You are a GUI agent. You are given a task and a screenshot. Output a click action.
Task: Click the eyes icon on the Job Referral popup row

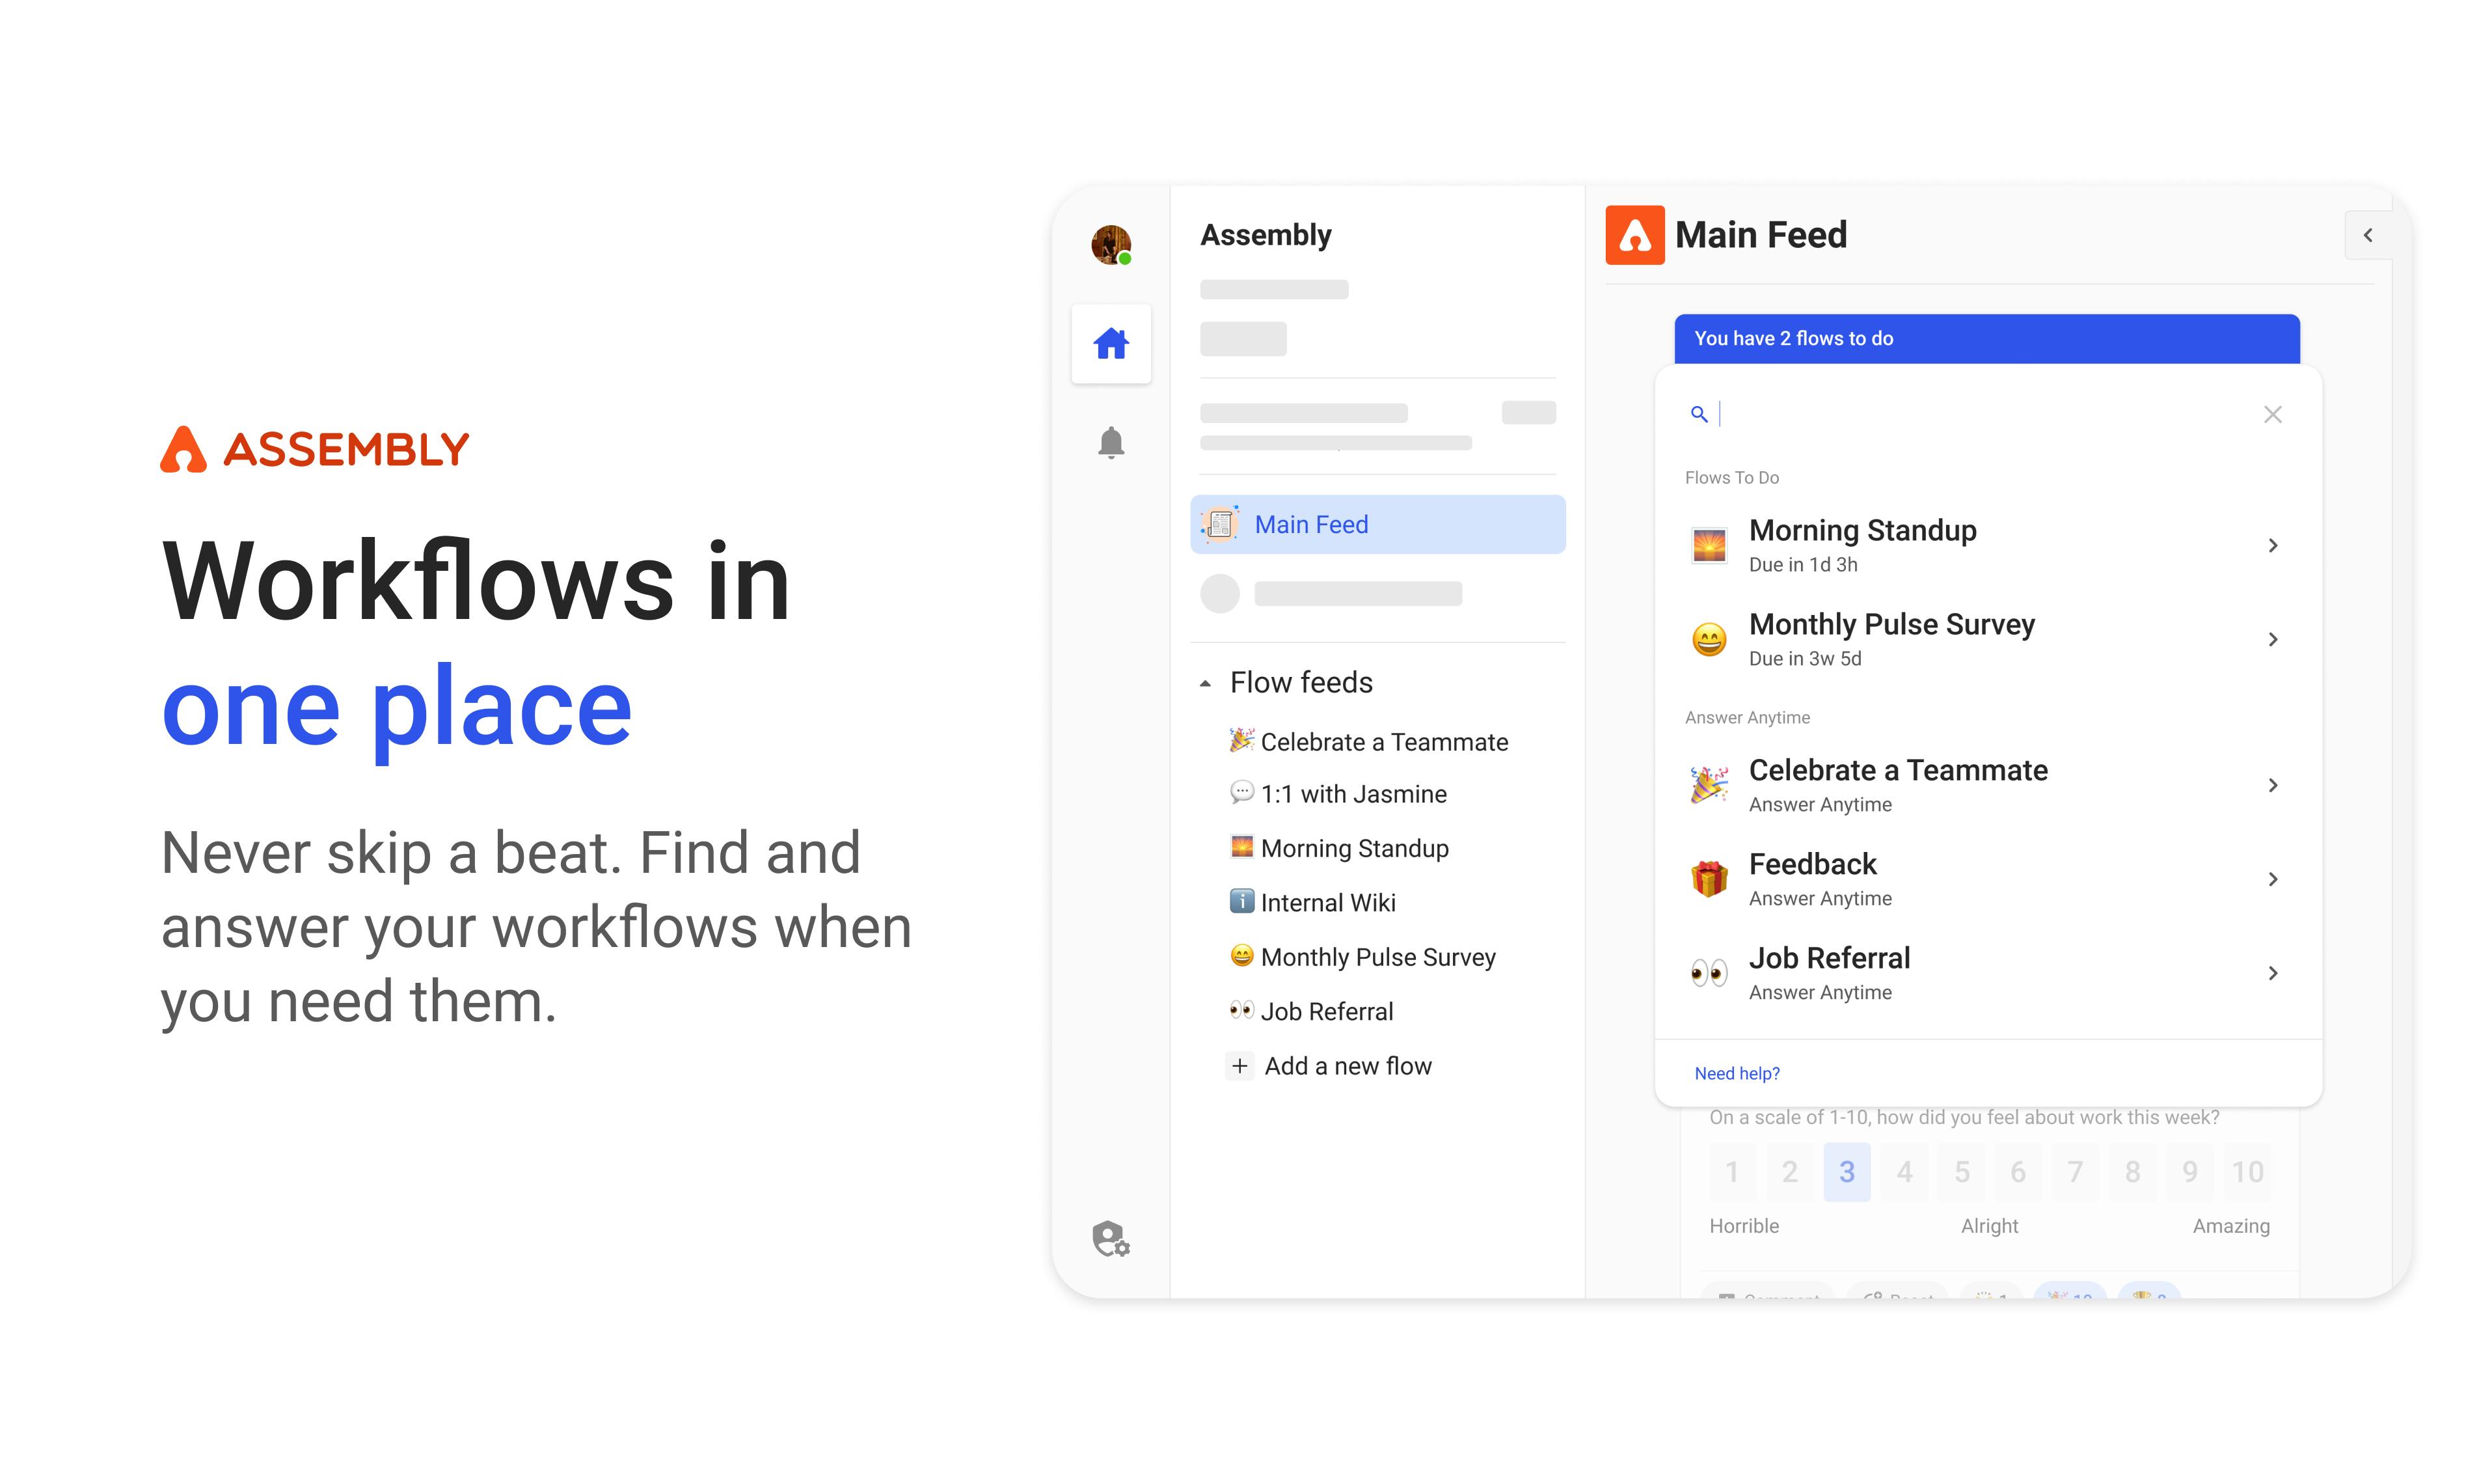(x=1709, y=973)
